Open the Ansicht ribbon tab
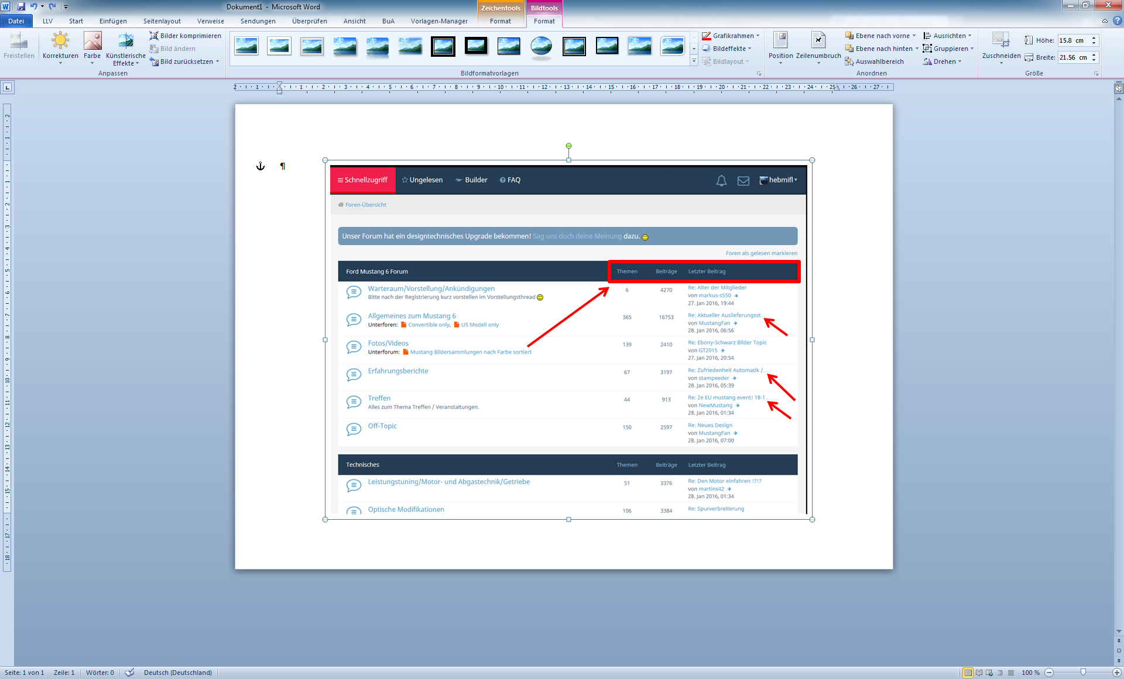 [x=355, y=21]
